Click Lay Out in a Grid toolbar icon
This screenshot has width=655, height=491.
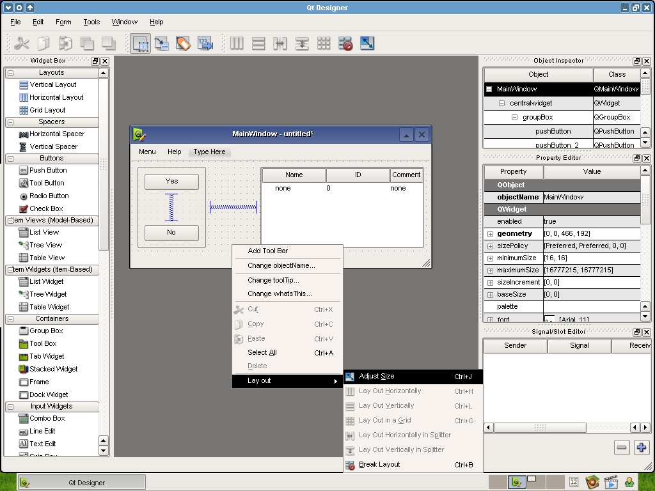click(x=324, y=43)
